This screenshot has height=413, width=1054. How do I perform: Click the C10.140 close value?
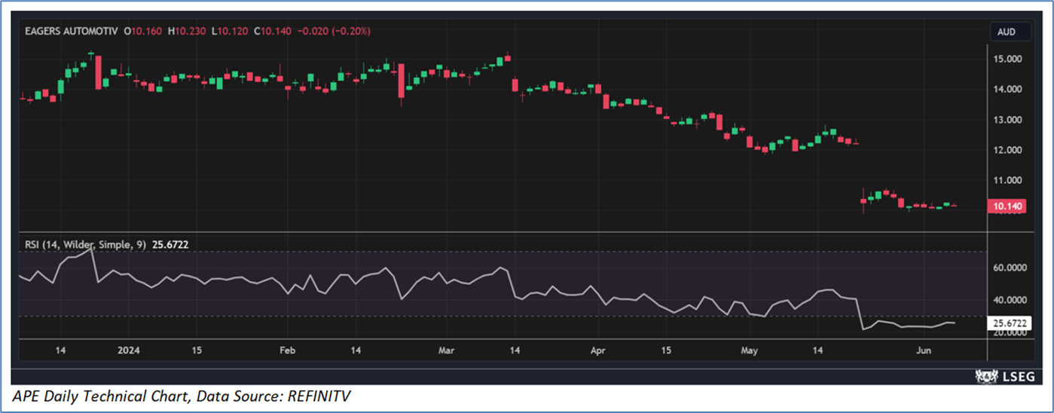[273, 31]
